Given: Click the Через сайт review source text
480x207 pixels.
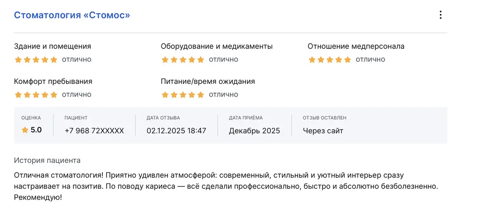Looking at the screenshot, I should click(x=323, y=131).
